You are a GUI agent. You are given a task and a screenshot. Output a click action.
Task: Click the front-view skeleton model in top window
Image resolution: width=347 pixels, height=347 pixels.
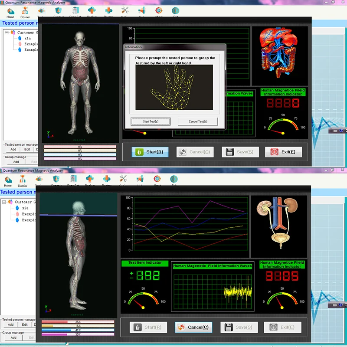pyautogui.click(x=80, y=83)
